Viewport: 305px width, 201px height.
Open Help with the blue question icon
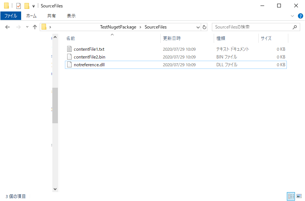coord(300,16)
